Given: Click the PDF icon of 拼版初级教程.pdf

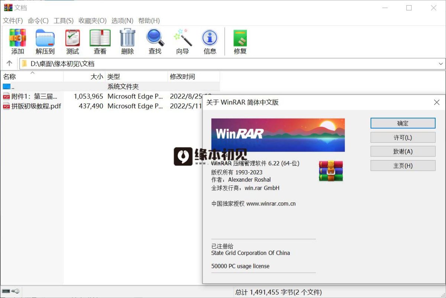Looking at the screenshot, I should pos(6,106).
